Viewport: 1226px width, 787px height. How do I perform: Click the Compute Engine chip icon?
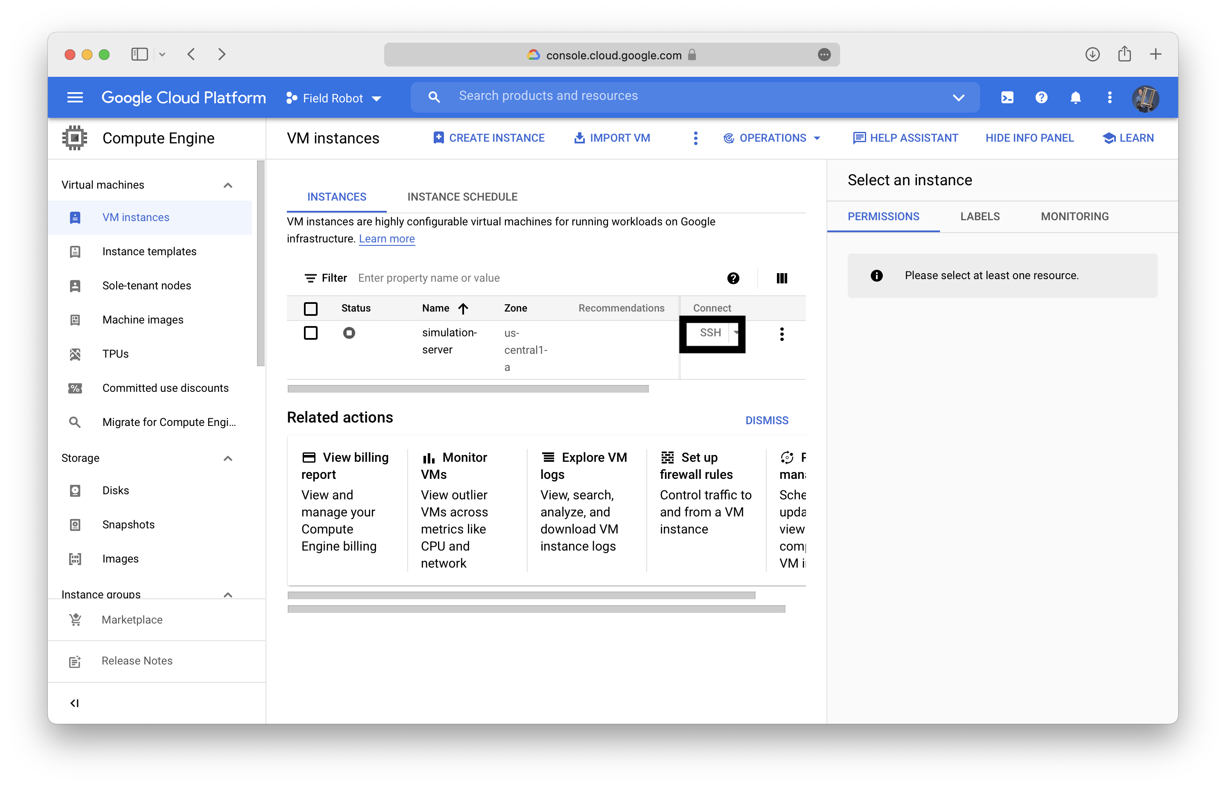click(75, 138)
